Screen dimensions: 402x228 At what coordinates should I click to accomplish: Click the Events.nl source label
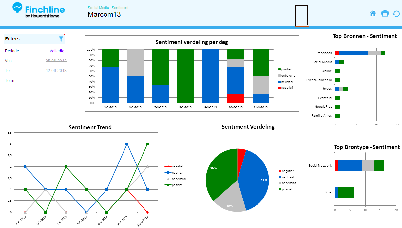(325, 98)
